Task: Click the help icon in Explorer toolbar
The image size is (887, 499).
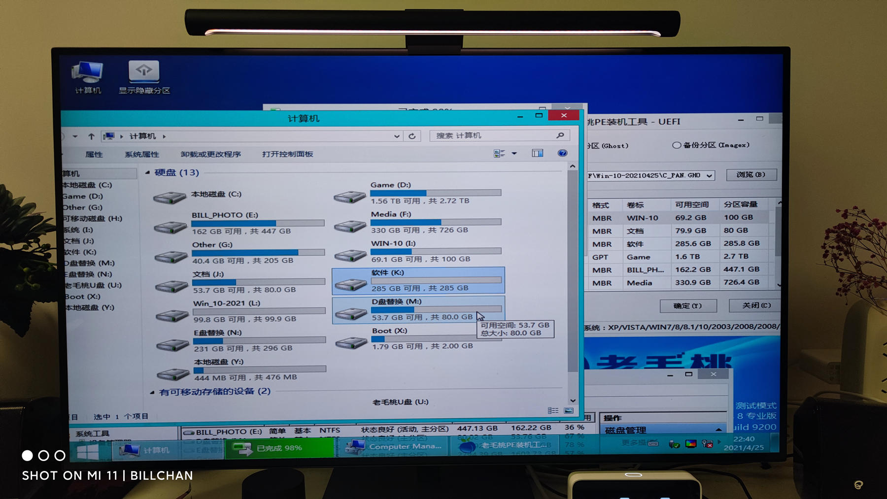Action: pos(562,154)
